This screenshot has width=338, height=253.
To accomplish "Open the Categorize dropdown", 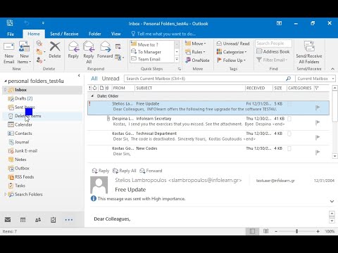I will [x=232, y=52].
